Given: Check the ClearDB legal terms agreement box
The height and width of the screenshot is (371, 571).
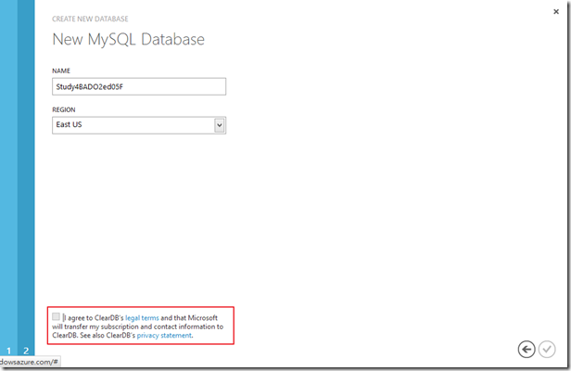Looking at the screenshot, I should 56,316.
